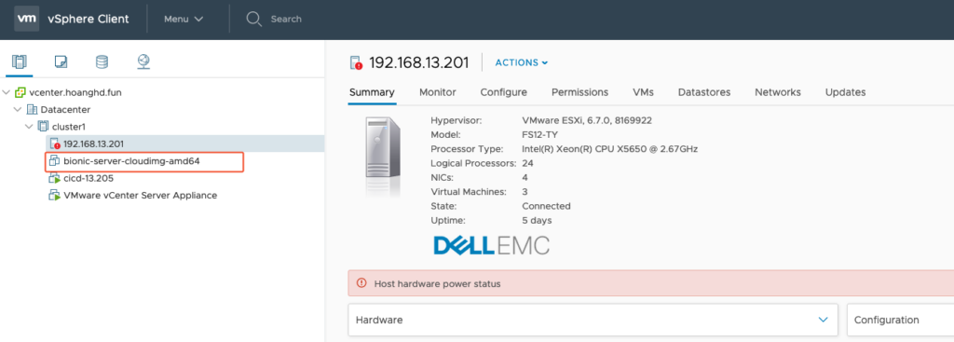Switch to Hosts and Clusters view icon

(x=20, y=62)
